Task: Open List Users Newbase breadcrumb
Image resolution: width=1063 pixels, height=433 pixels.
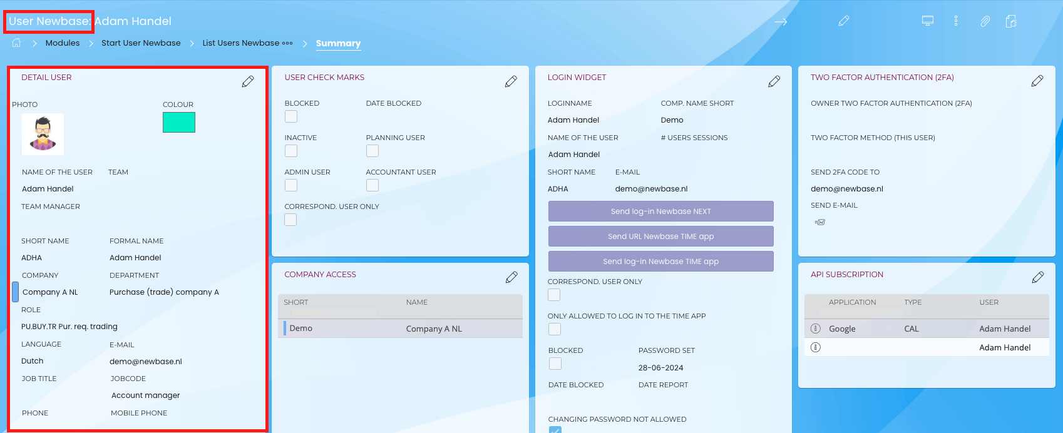Action: 241,43
